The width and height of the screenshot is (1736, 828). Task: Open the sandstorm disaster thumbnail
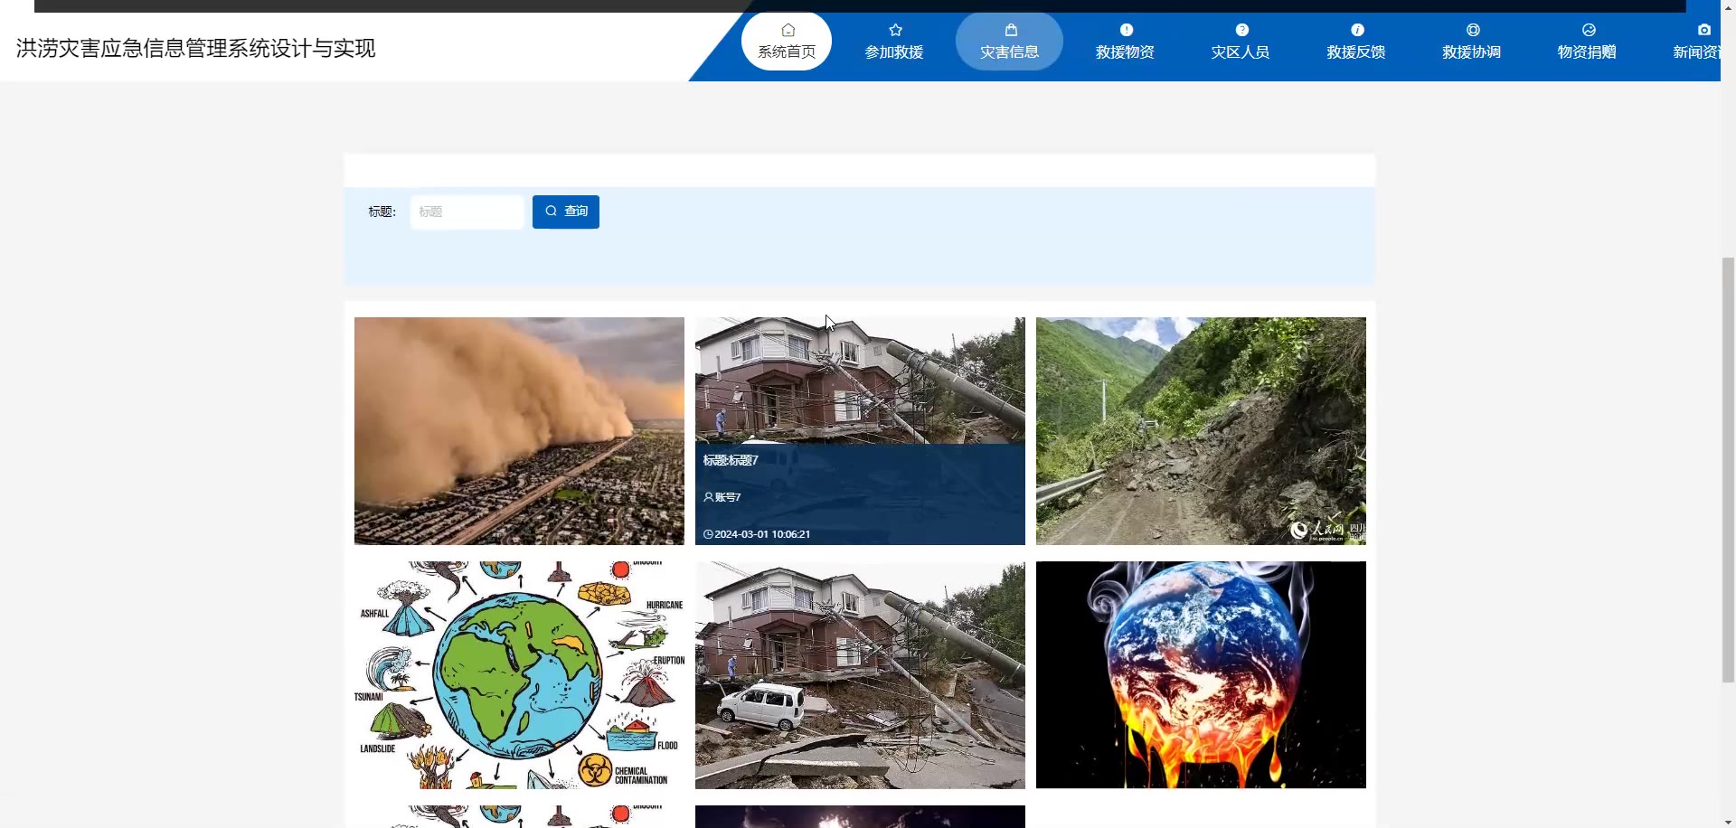click(519, 430)
